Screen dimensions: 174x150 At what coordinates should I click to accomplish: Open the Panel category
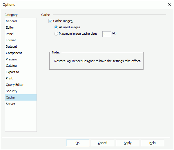21,34
